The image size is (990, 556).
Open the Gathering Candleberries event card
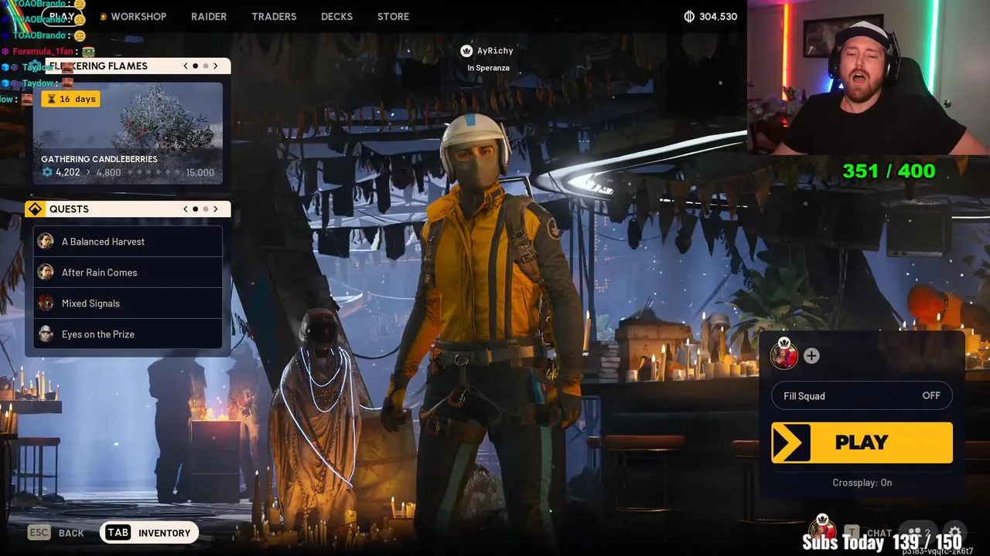click(128, 133)
